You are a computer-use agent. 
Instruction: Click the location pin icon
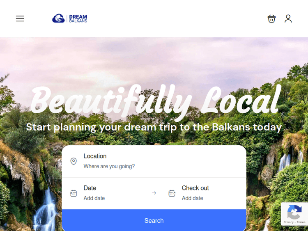click(x=74, y=161)
